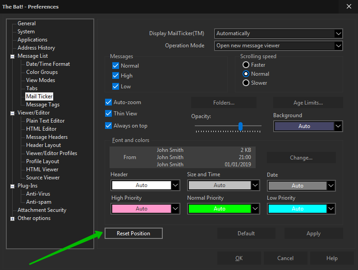The image size is (358, 270).
Task: Toggle the Thin View checkbox
Action: pyautogui.click(x=108, y=114)
